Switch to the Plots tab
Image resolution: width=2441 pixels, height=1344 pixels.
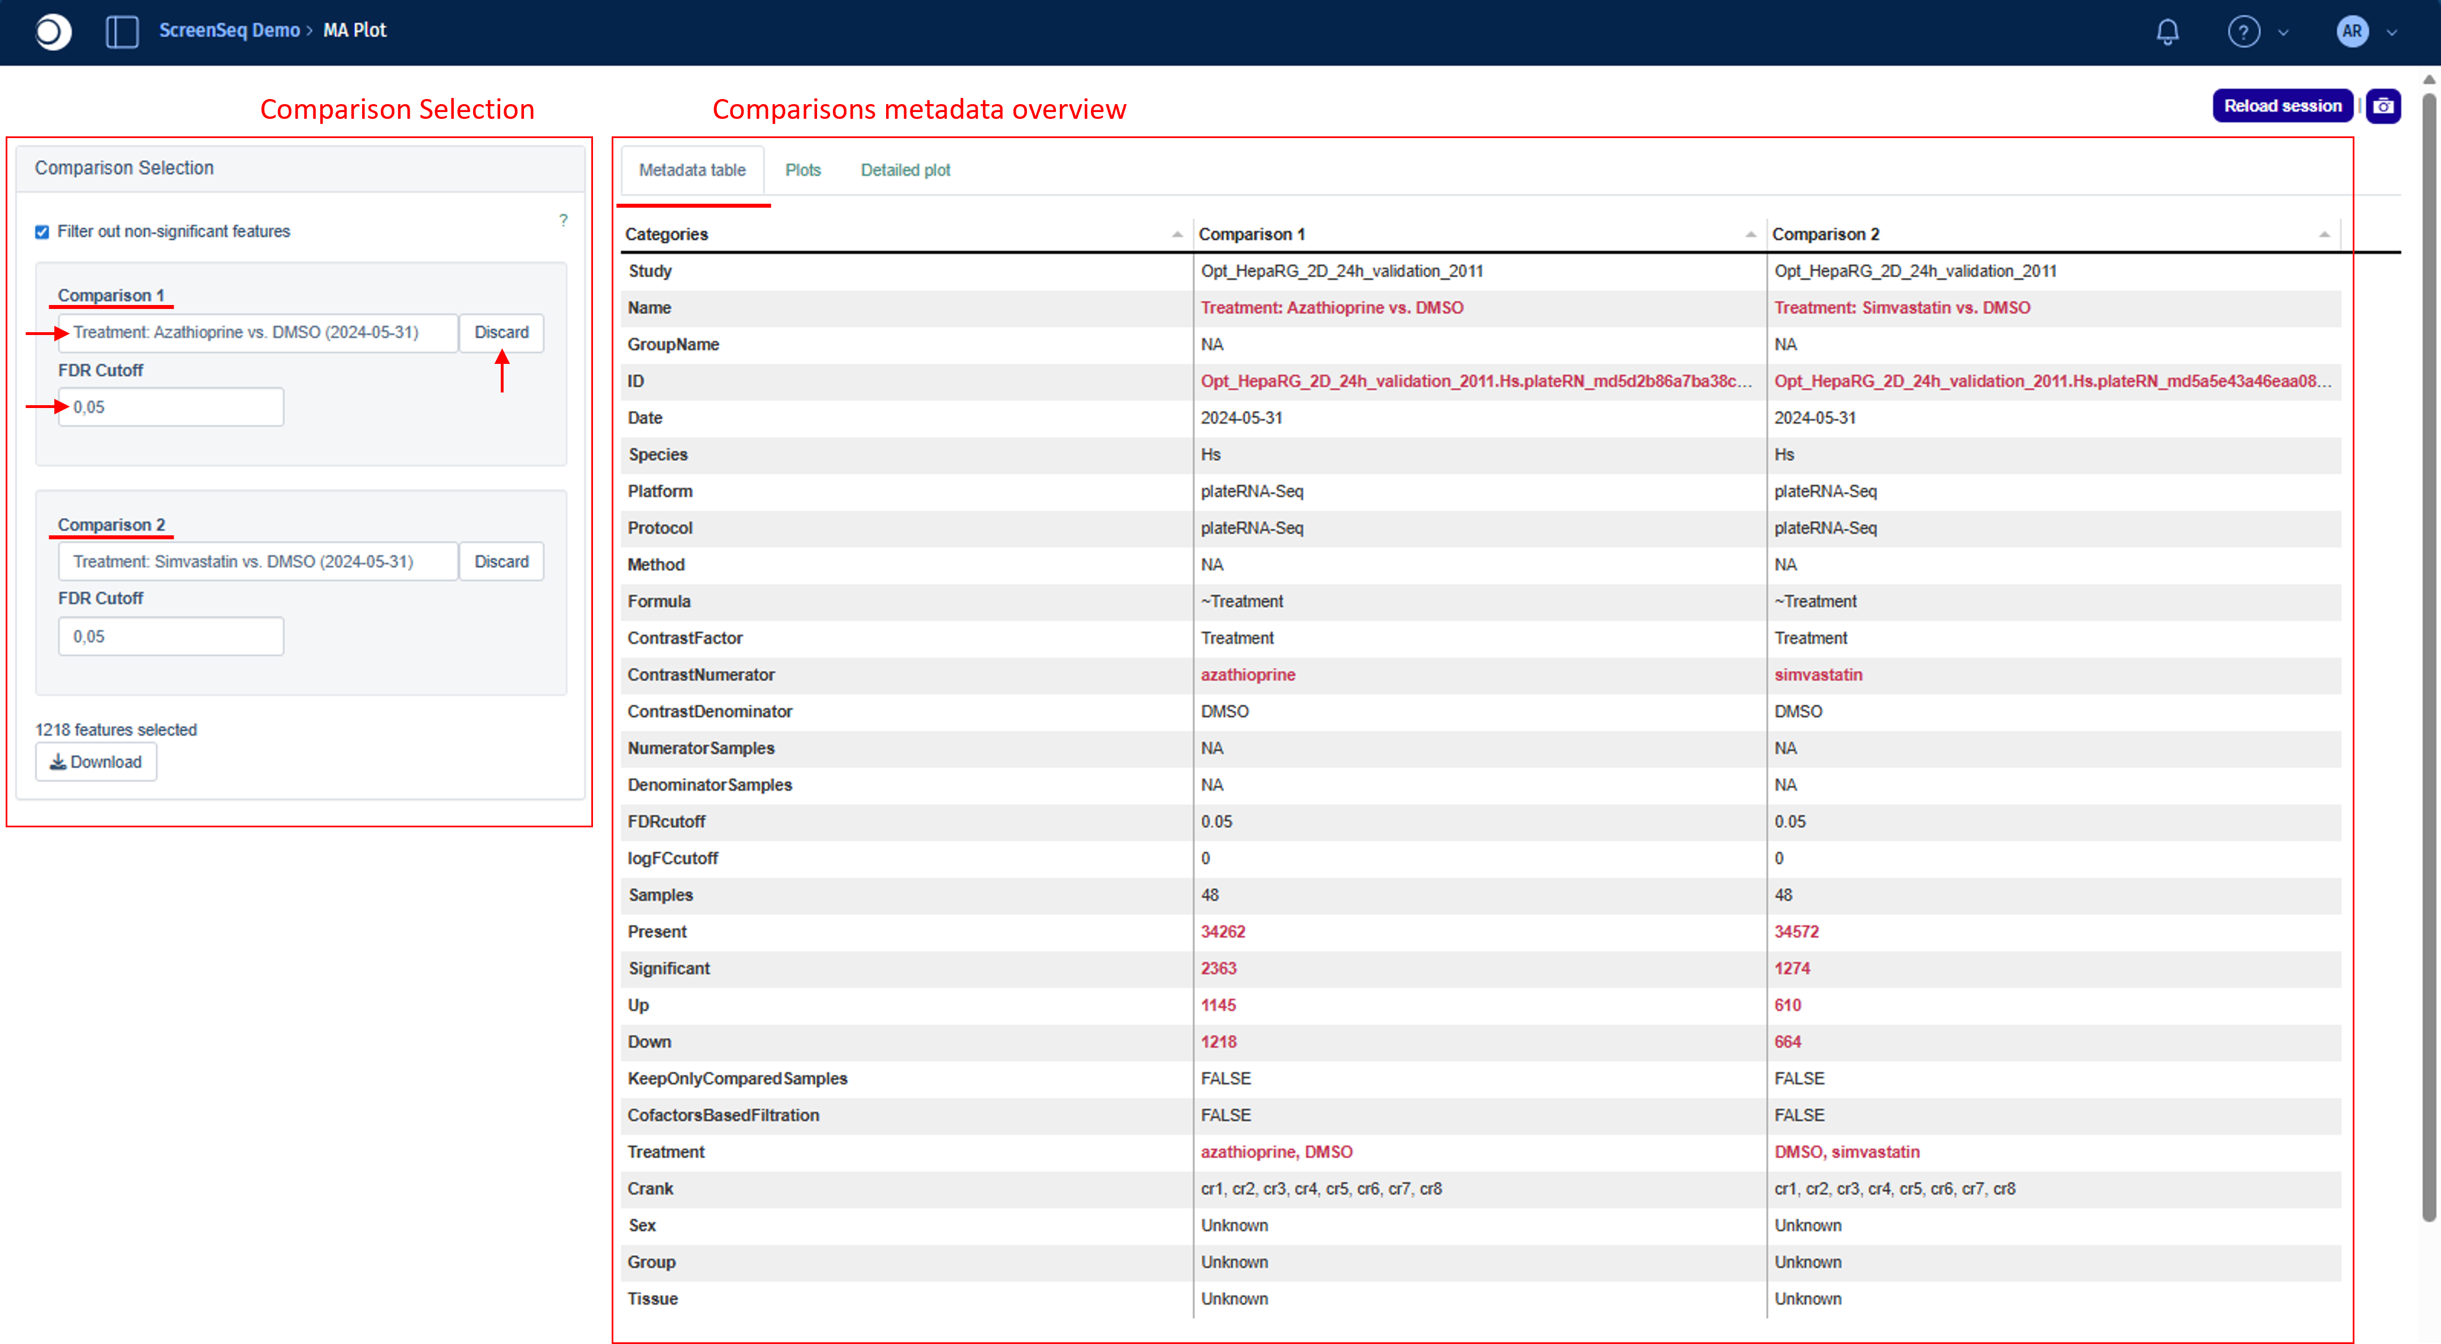click(802, 170)
